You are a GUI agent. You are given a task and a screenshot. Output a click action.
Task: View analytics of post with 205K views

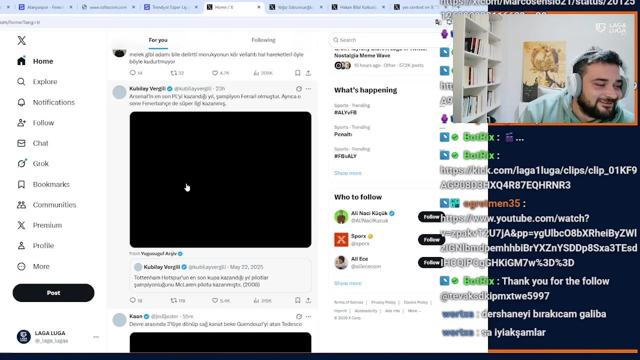[x=263, y=73]
